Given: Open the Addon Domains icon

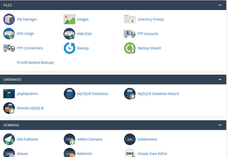Looking at the screenshot, I should [x=70, y=139].
